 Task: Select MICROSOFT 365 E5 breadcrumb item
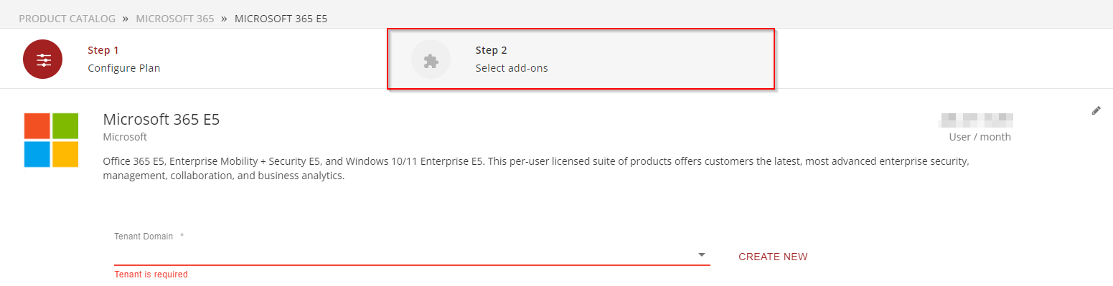pyautogui.click(x=281, y=19)
